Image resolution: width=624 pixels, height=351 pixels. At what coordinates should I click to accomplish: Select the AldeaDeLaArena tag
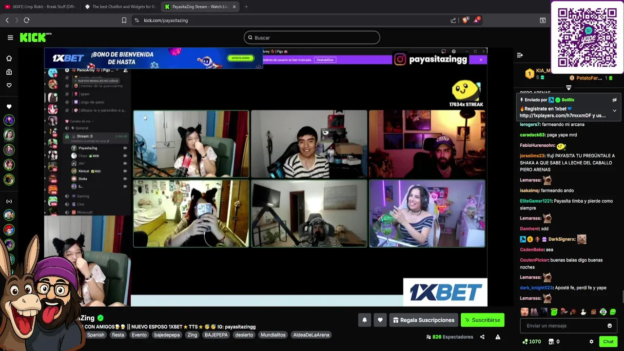click(311, 335)
